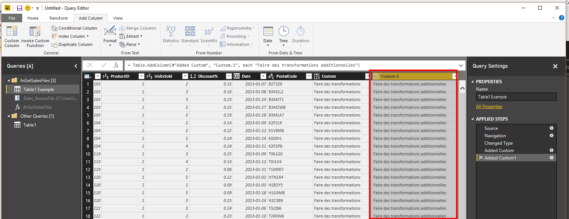
Task: Click the Conditional Column button
Action: tap(74, 28)
